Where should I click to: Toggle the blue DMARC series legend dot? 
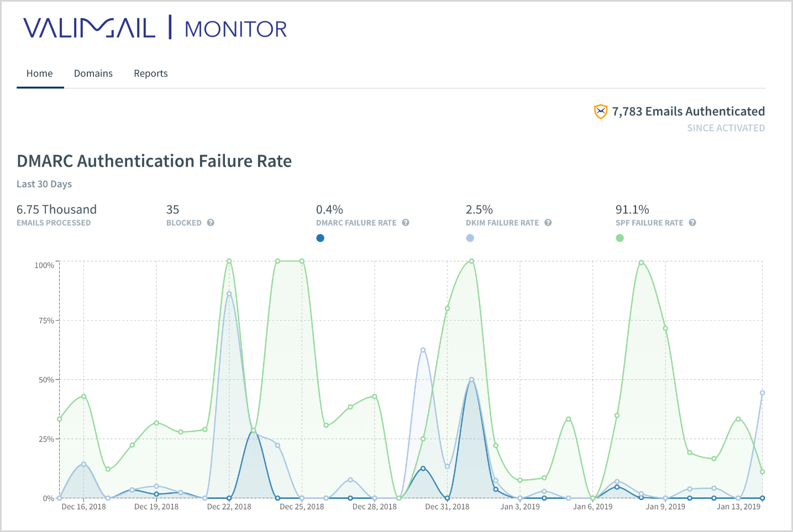click(320, 238)
